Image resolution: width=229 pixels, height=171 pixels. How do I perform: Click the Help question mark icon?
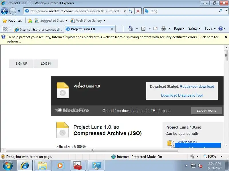pyautogui.click(x=220, y=28)
